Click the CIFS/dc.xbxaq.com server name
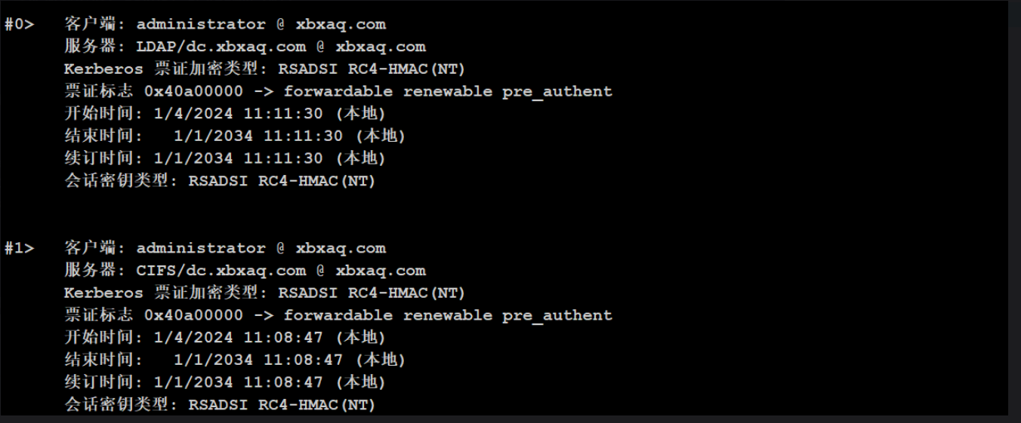Screen dimensions: 1021x423 [221, 271]
